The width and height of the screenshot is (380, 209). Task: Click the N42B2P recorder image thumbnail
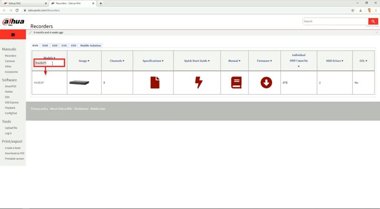pyautogui.click(x=79, y=83)
